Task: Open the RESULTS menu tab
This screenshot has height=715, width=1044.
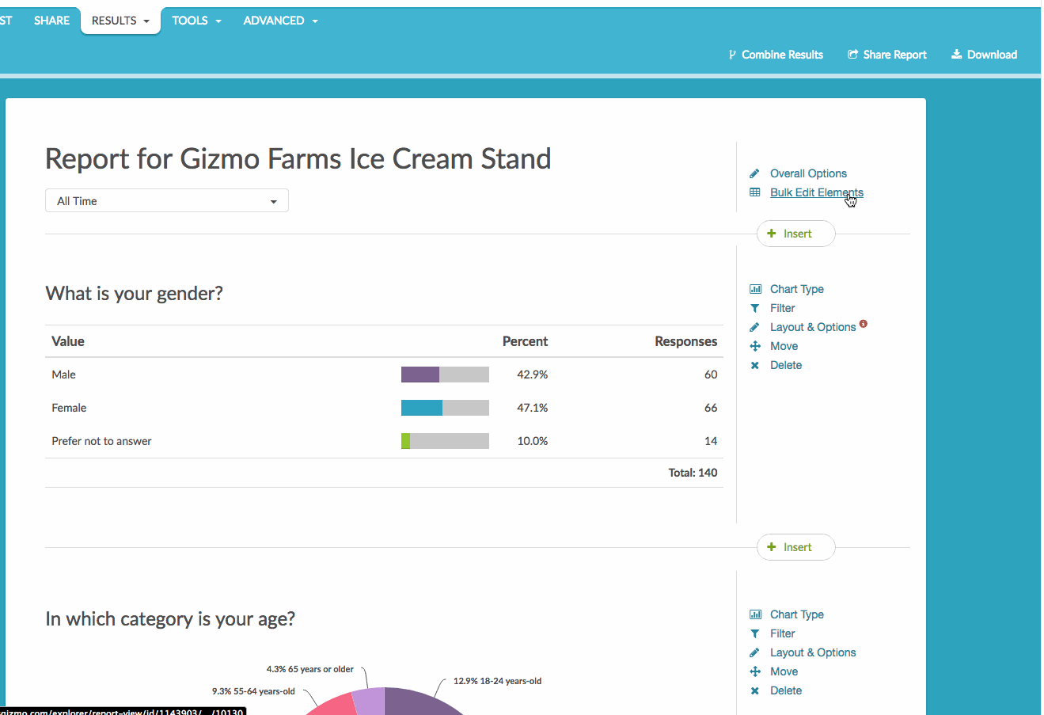Action: [x=120, y=21]
